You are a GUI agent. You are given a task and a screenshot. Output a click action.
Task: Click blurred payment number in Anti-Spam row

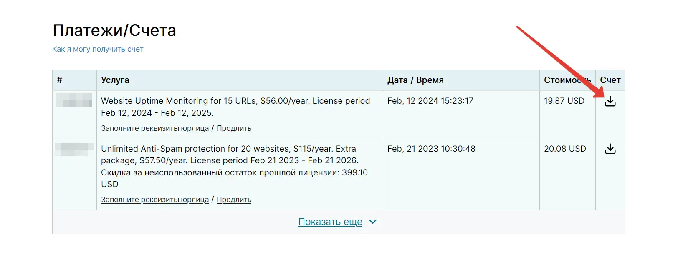tap(74, 149)
